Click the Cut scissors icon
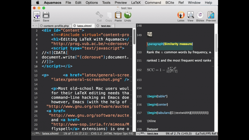 (x=99, y=15)
